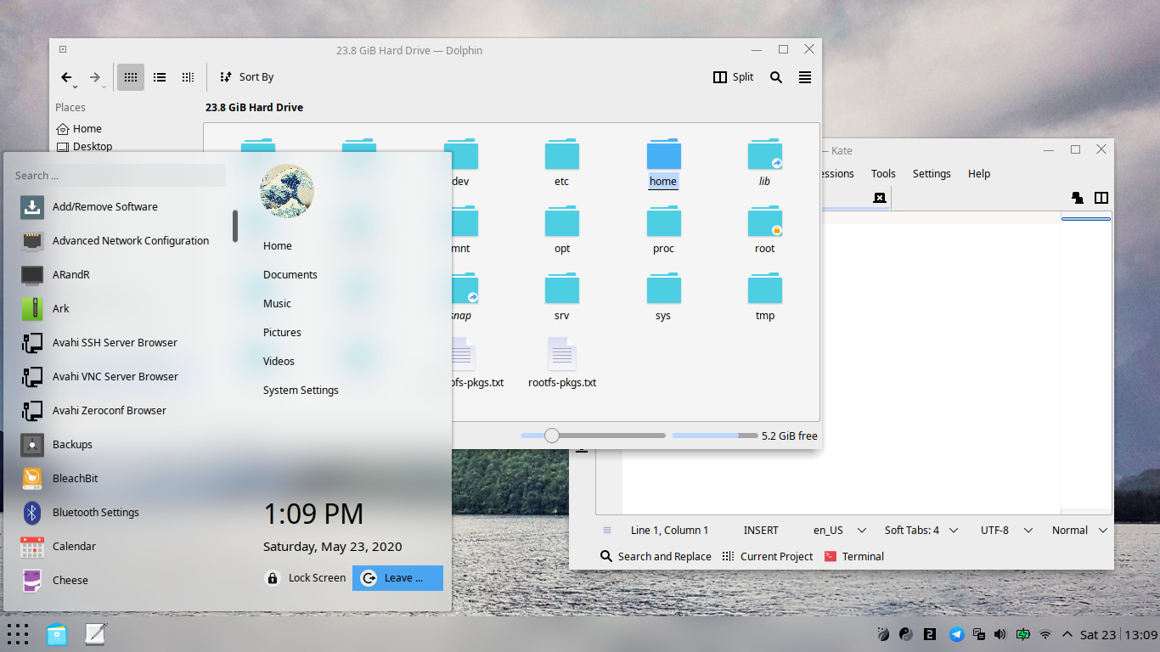Click the 5.2 GiB free space bar
The width and height of the screenshot is (1160, 652).
click(715, 436)
